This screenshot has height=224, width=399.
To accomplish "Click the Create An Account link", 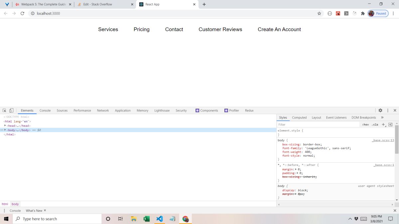I will [x=279, y=29].
